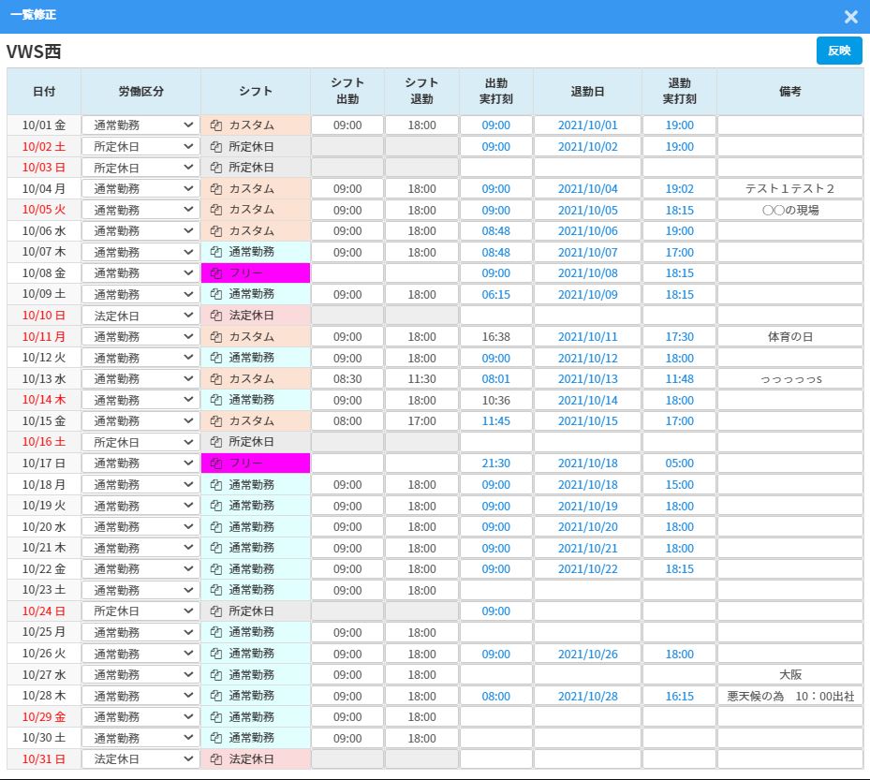Open the 労働区分 dropdown for 10/24
This screenshot has width=870, height=780.
(140, 611)
